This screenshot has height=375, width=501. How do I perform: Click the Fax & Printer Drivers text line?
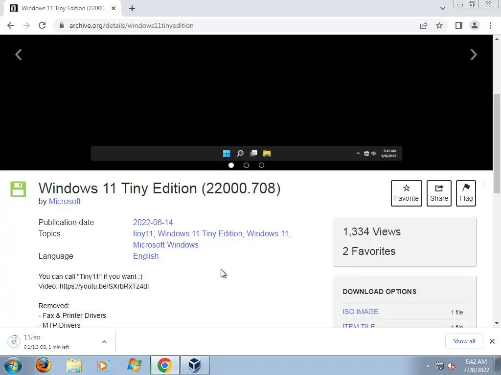[x=72, y=315]
